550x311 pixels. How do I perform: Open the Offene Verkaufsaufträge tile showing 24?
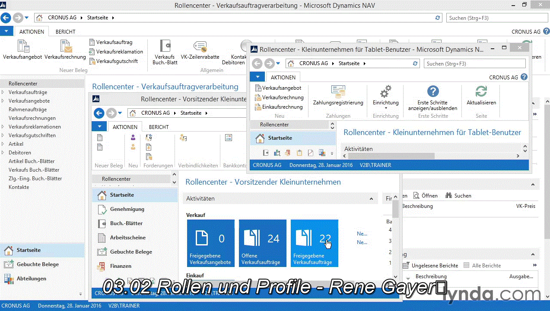263,243
